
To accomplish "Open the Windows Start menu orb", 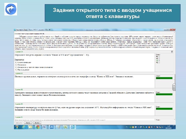I will click(x=17, y=127).
